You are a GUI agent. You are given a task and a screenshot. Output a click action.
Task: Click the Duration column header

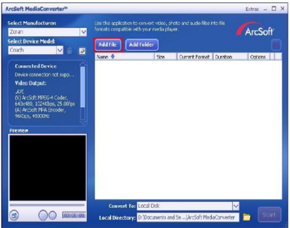[230, 57]
